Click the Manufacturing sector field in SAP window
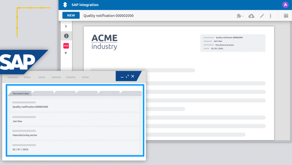The height and width of the screenshot is (165, 292). pyautogui.click(x=74, y=133)
